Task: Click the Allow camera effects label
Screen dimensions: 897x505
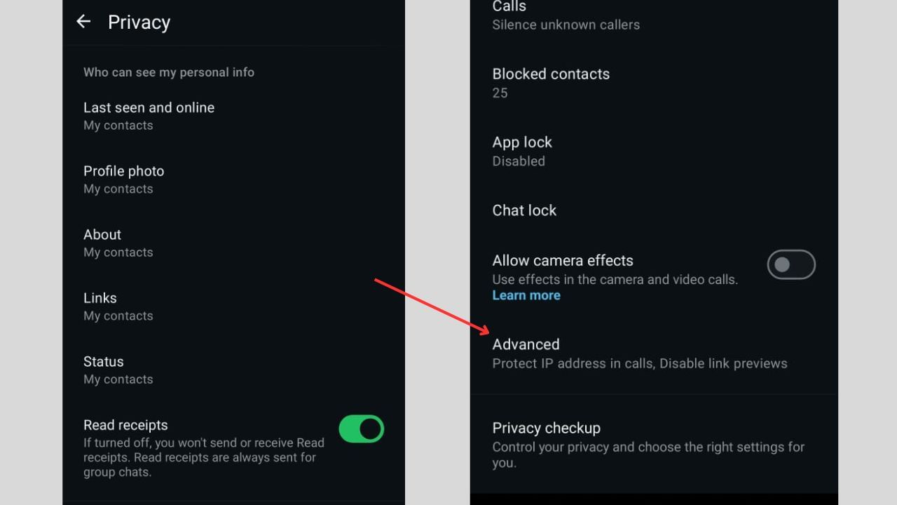Action: pyautogui.click(x=563, y=260)
